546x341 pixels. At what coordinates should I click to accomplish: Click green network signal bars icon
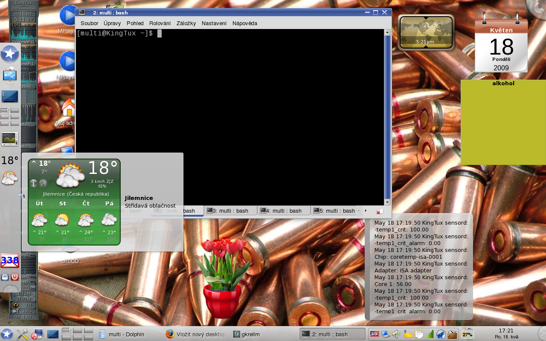point(430,334)
